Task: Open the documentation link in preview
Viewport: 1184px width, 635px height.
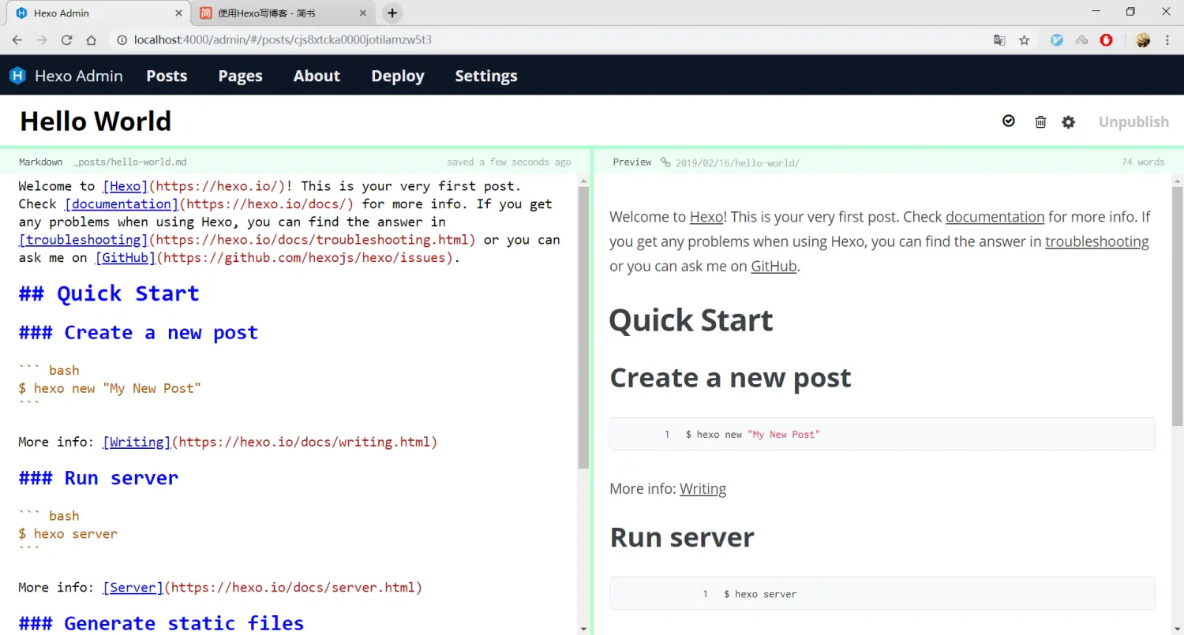Action: [x=995, y=217]
